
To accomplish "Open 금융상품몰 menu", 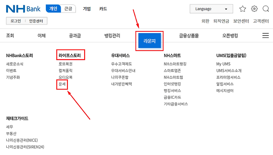I will [x=189, y=36].
